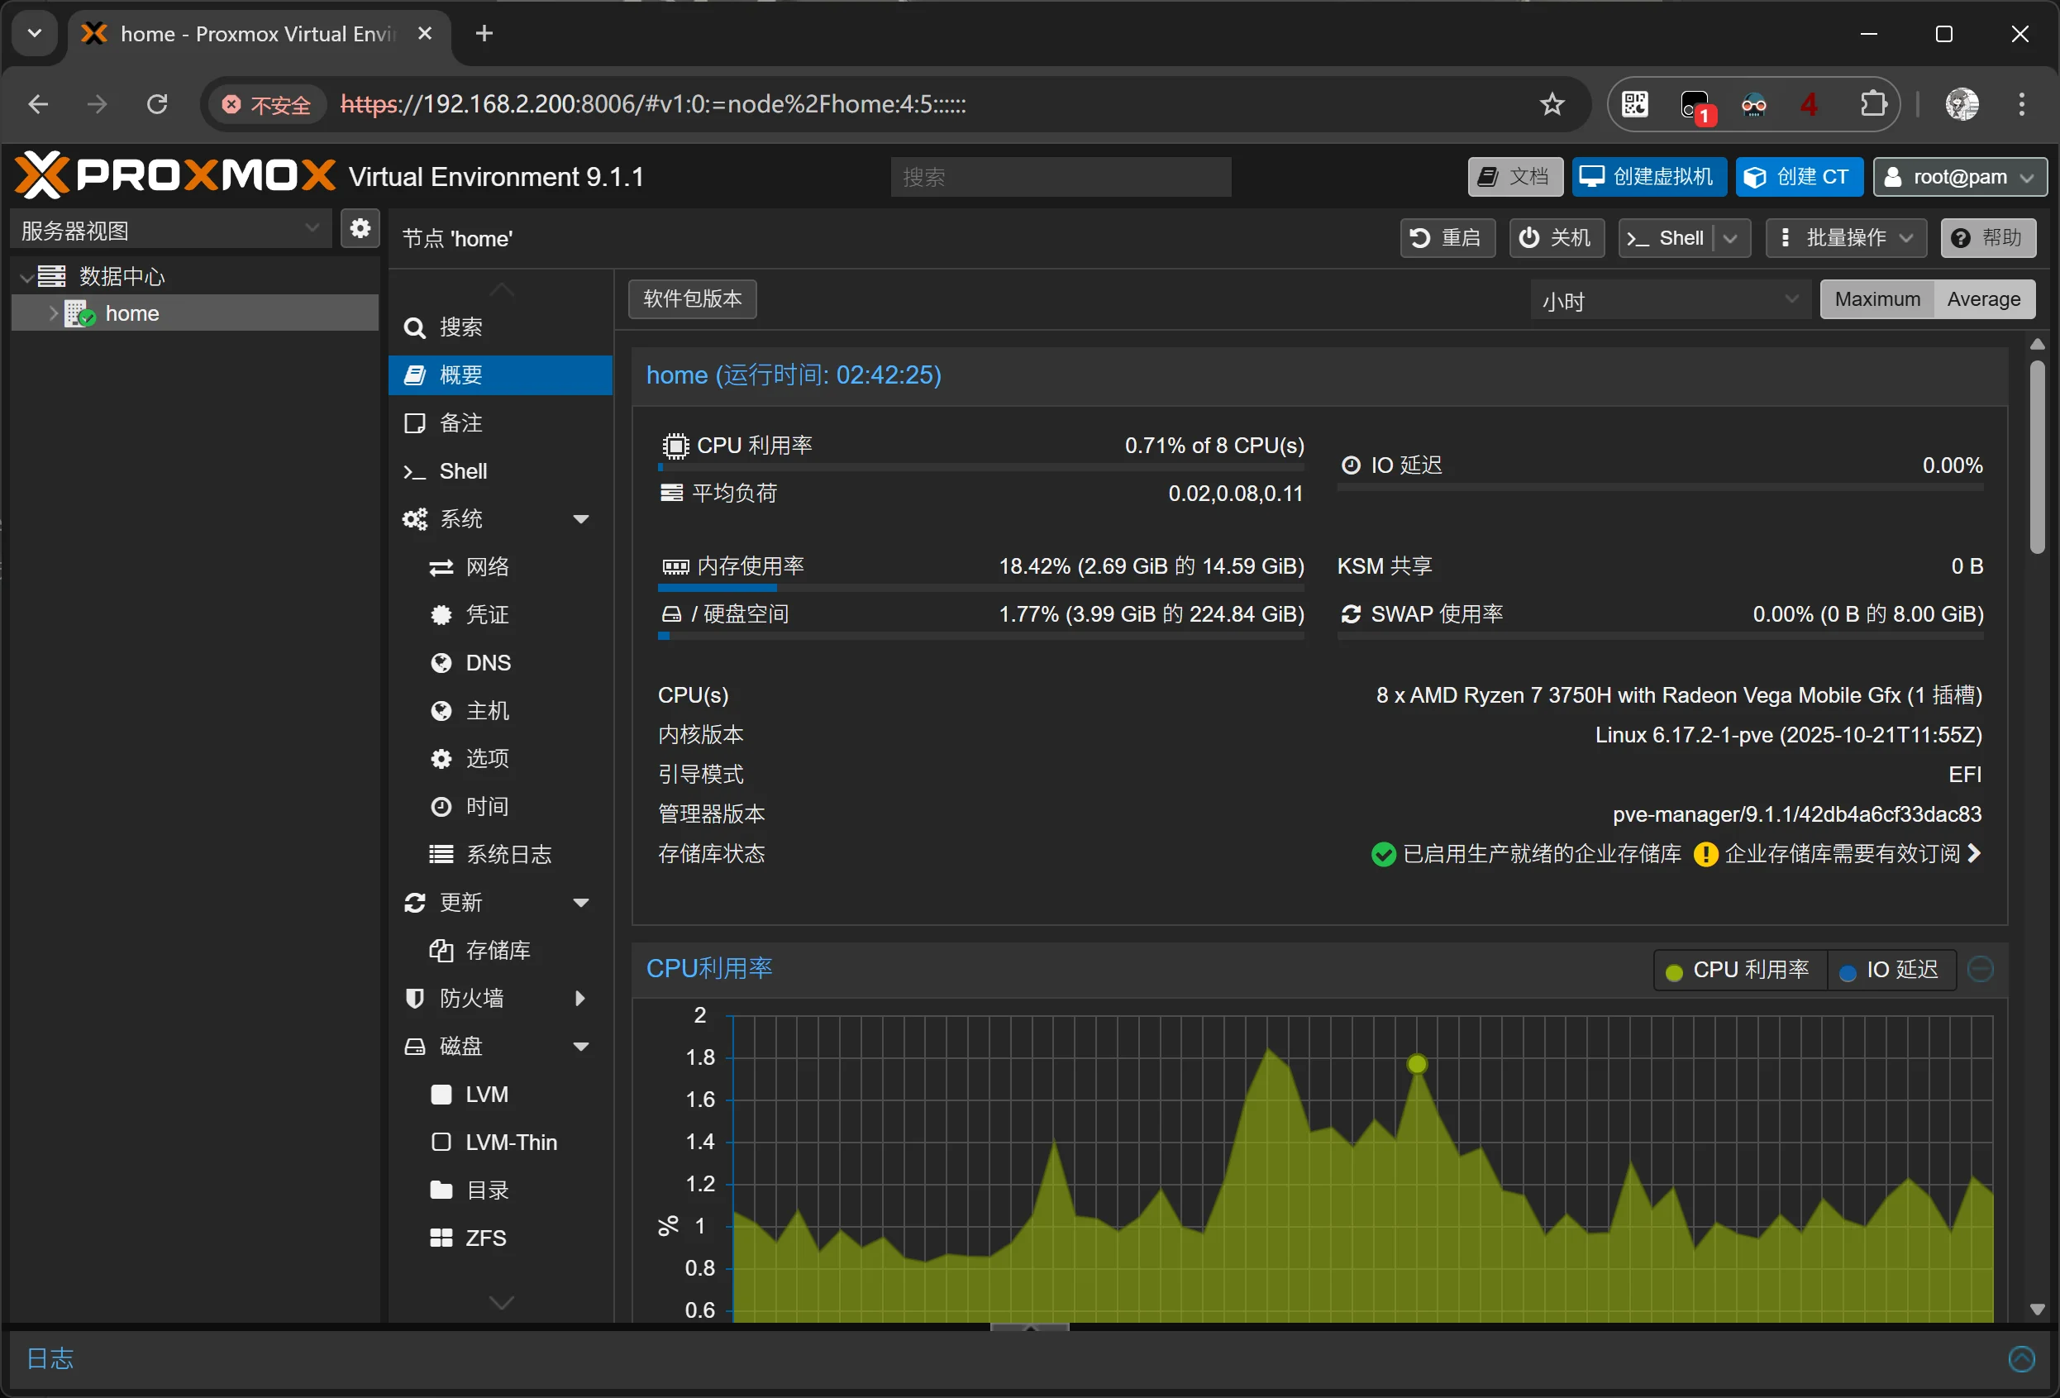Select the DNS menu item
The image size is (2060, 1398).
coord(488,663)
